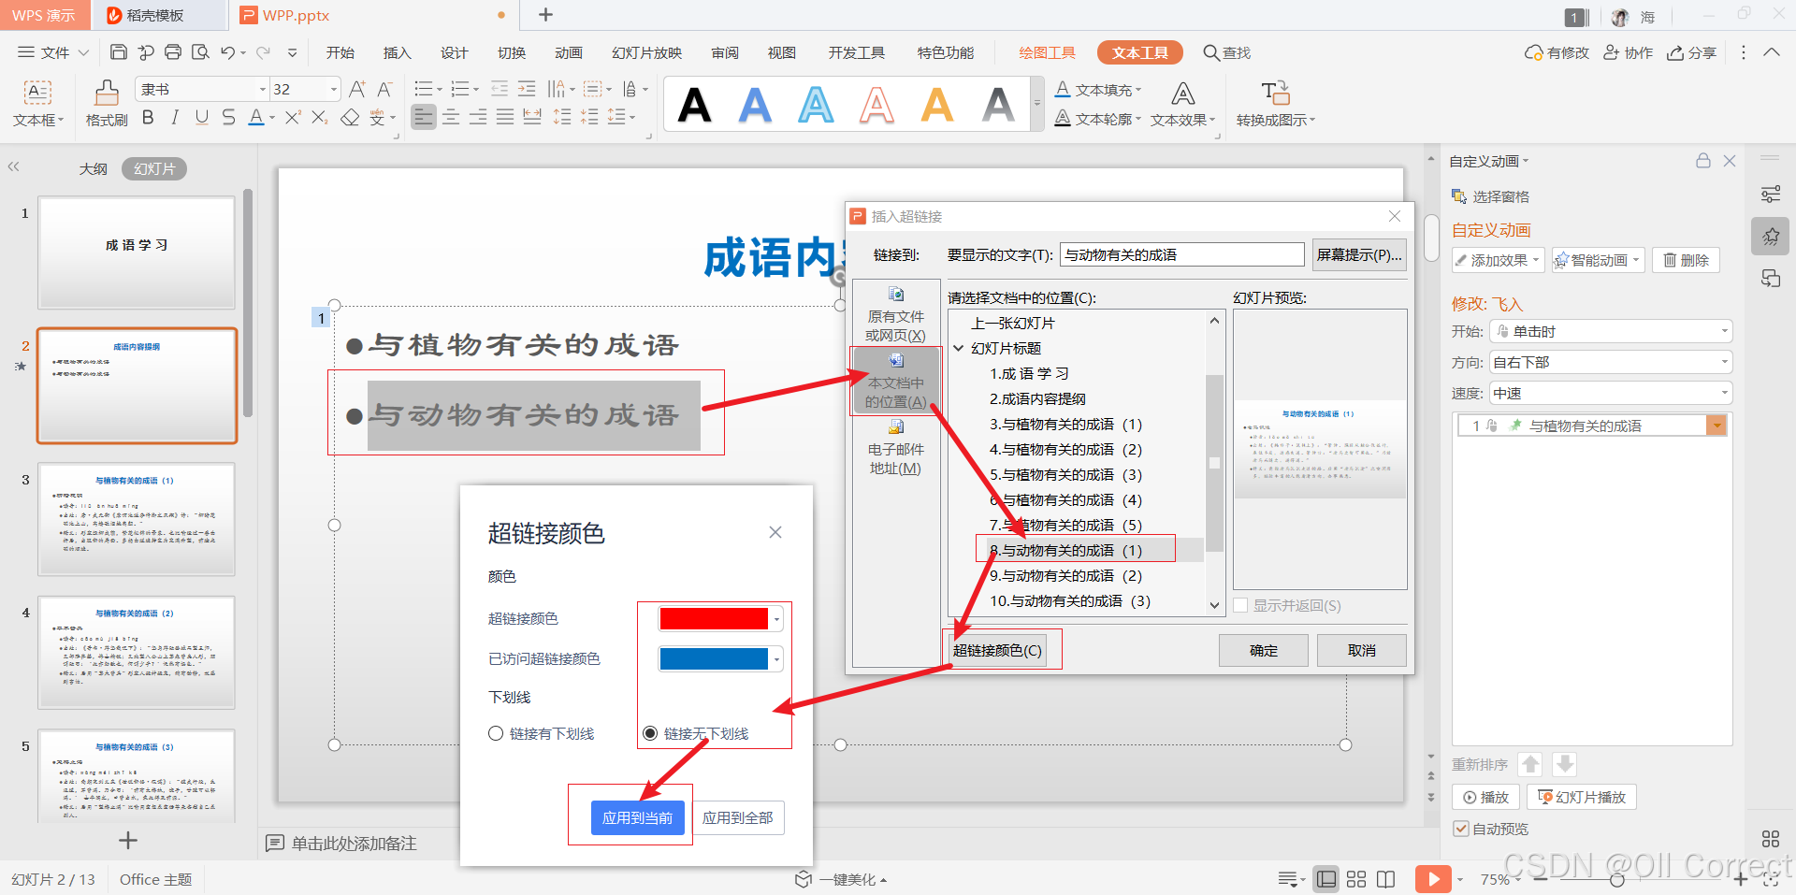Click the clear formatting eraser icon
The width and height of the screenshot is (1796, 895).
coord(350,118)
